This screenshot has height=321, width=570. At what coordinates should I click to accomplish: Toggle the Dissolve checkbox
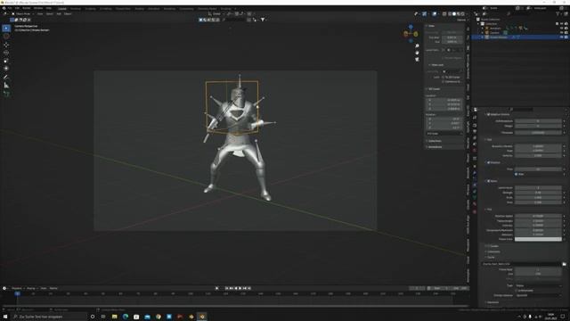(488, 162)
